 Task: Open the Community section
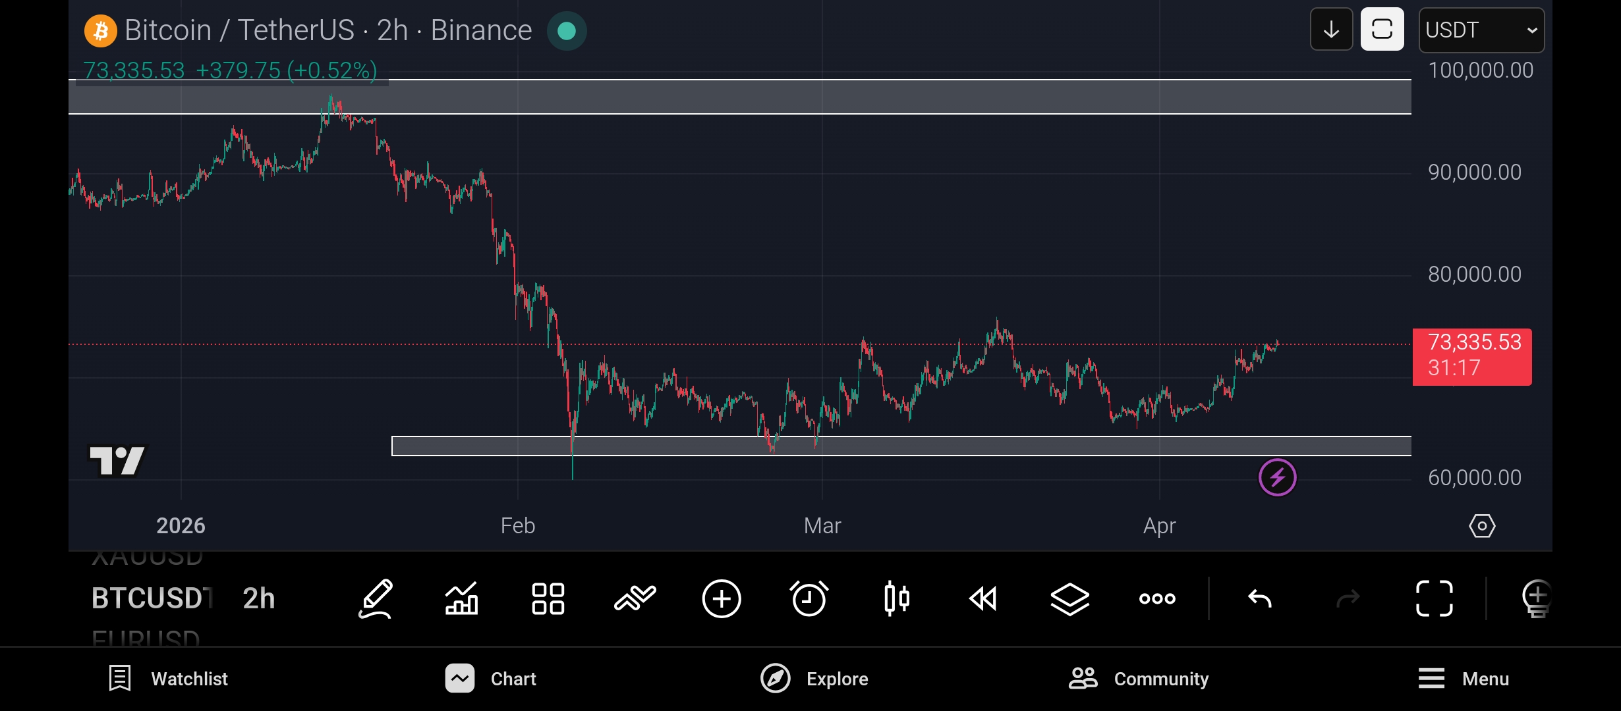coord(1139,679)
